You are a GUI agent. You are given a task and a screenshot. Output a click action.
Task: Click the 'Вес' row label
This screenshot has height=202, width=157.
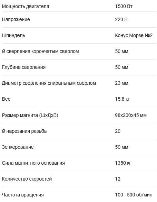[6, 99]
